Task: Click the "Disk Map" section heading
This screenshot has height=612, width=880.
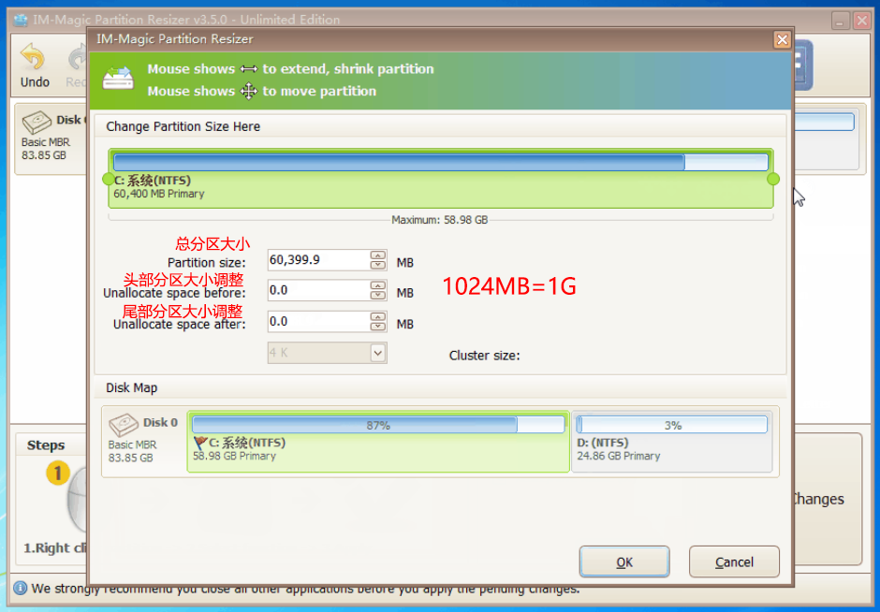Action: tap(131, 387)
